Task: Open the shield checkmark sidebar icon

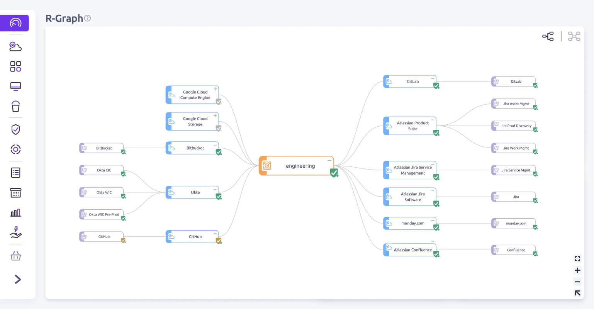Action: tap(15, 129)
